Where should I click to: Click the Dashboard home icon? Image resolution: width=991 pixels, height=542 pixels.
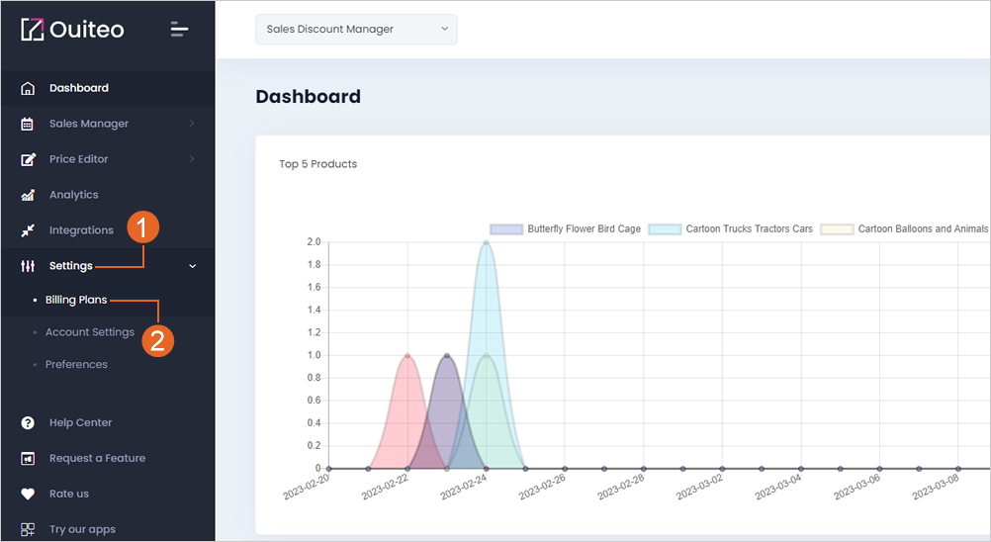click(27, 88)
